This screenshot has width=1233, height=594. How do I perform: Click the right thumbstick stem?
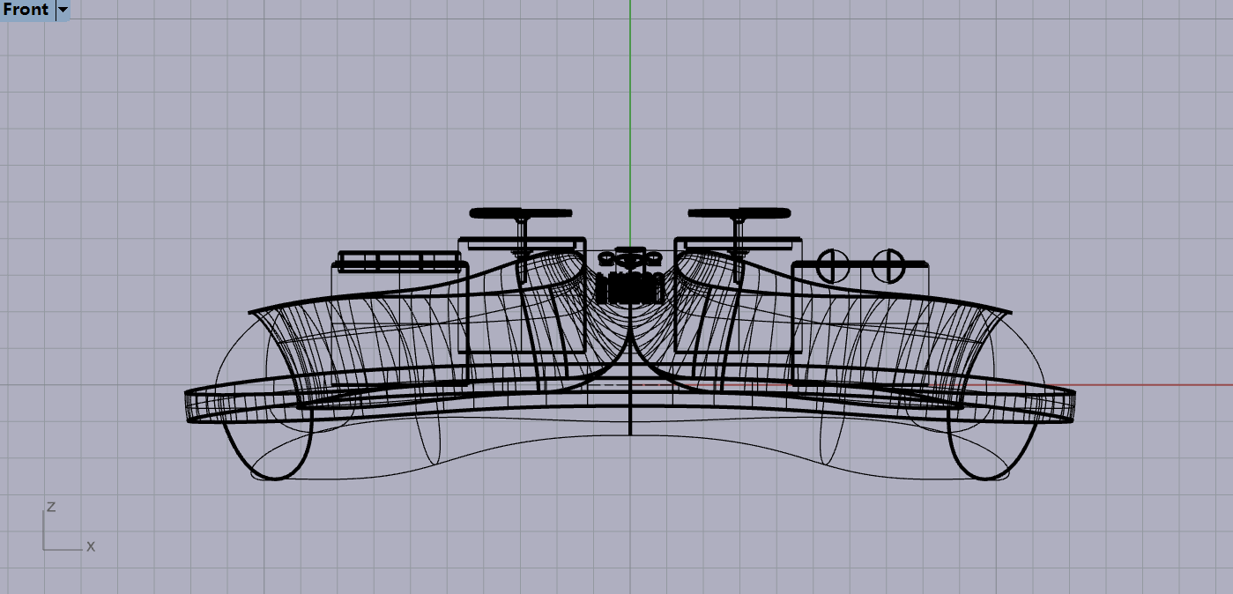pos(739,231)
